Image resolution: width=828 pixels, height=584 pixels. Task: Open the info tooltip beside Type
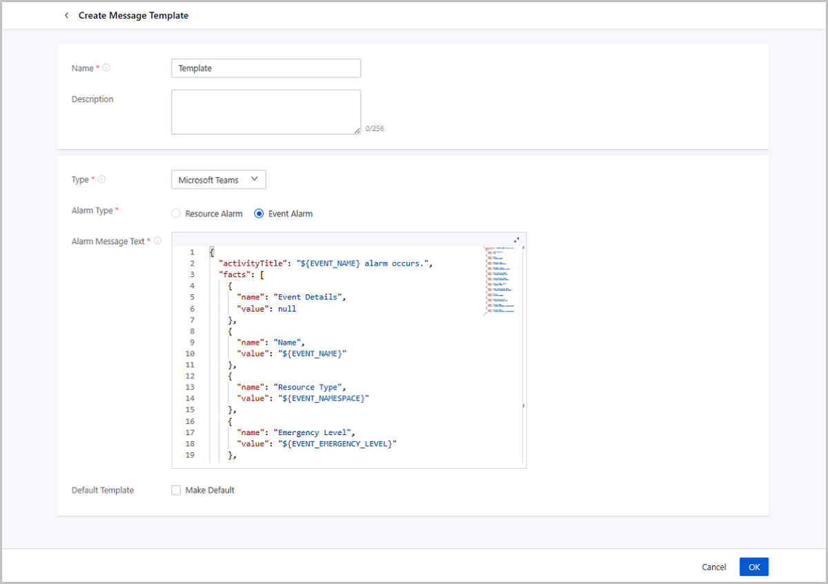coord(102,179)
